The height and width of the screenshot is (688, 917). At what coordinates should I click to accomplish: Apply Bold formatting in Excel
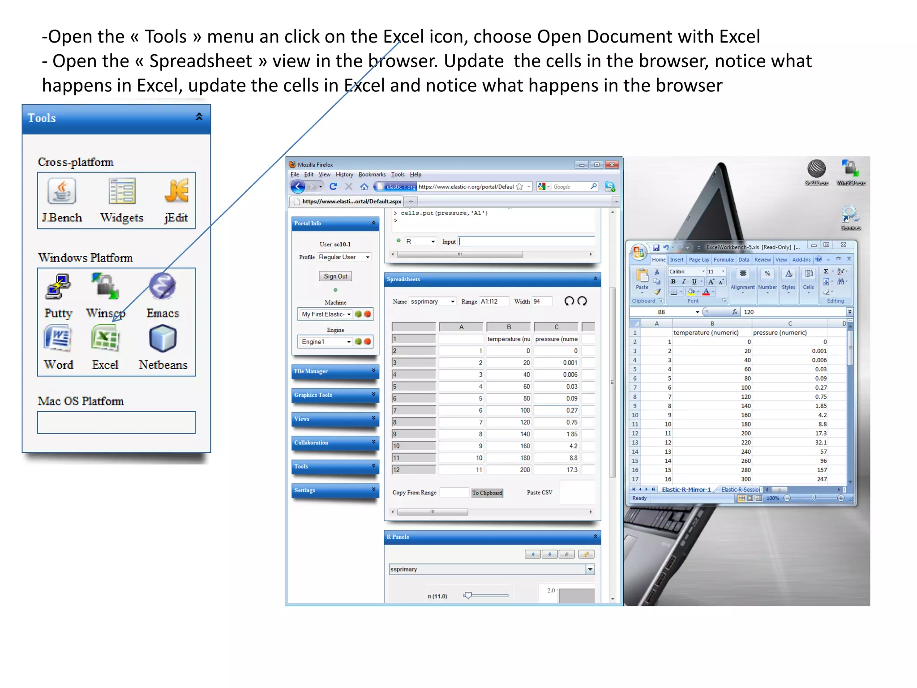[673, 282]
